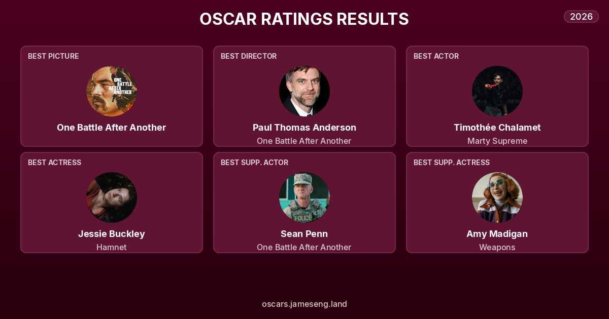Click the Hamnet film title under Jessie Buckley
The height and width of the screenshot is (319, 609).
tap(112, 247)
